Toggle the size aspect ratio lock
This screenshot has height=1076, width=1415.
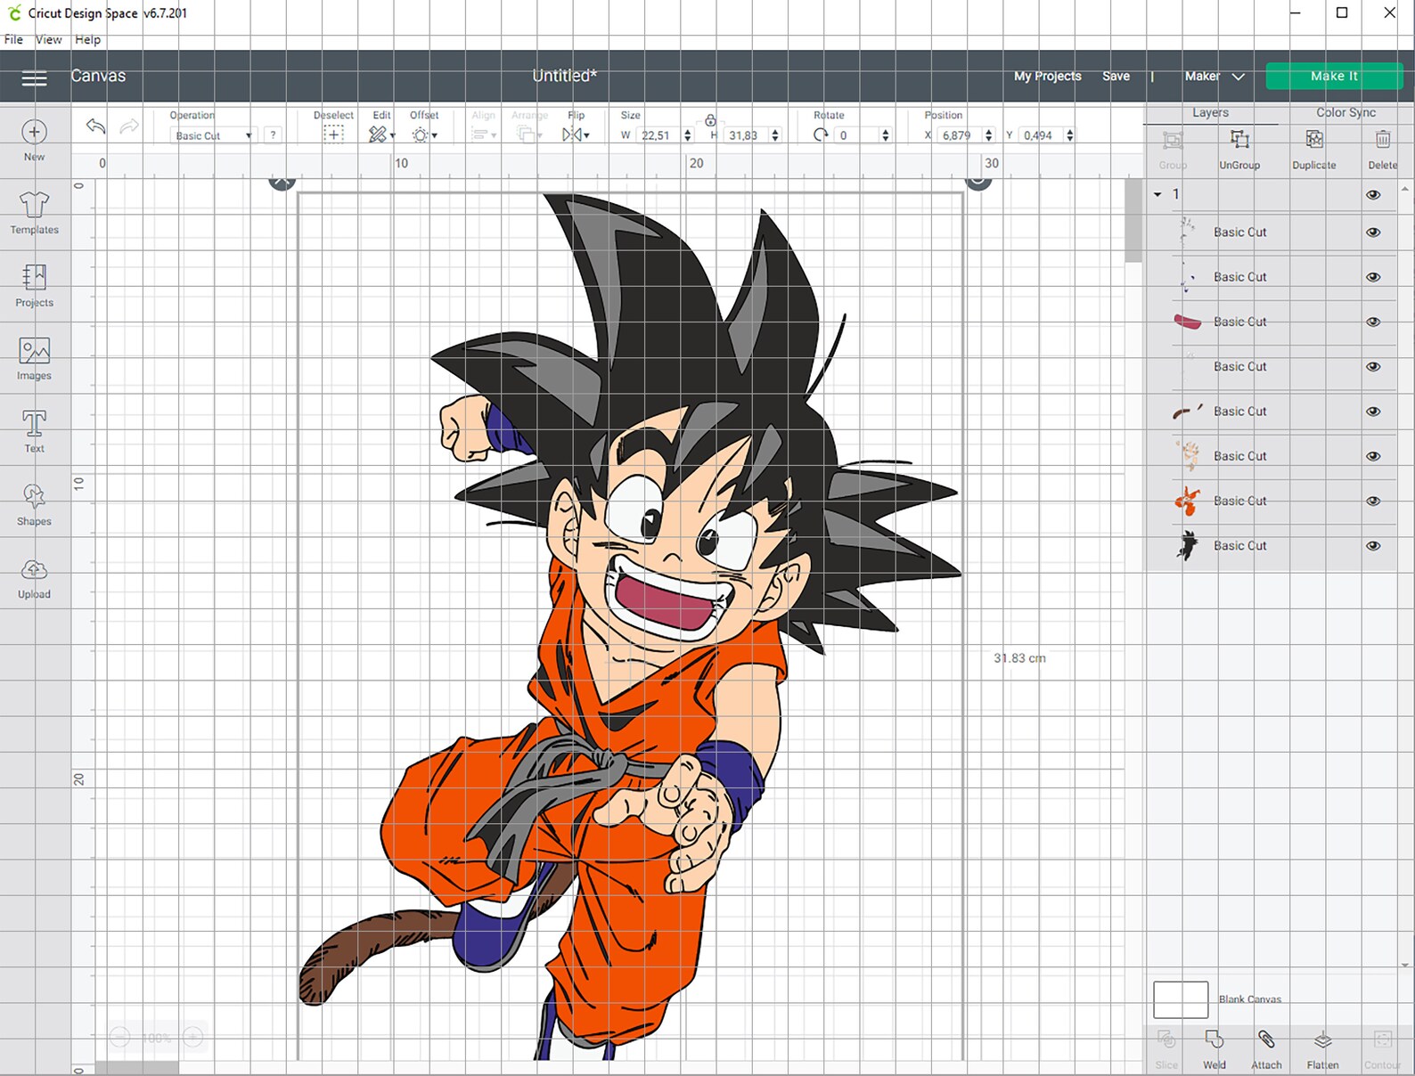click(x=710, y=120)
